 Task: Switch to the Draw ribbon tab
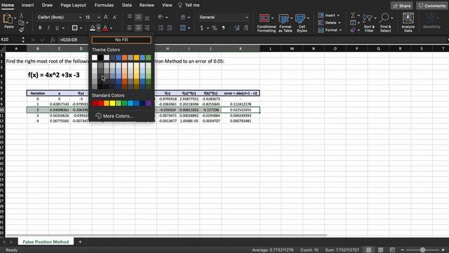point(47,5)
